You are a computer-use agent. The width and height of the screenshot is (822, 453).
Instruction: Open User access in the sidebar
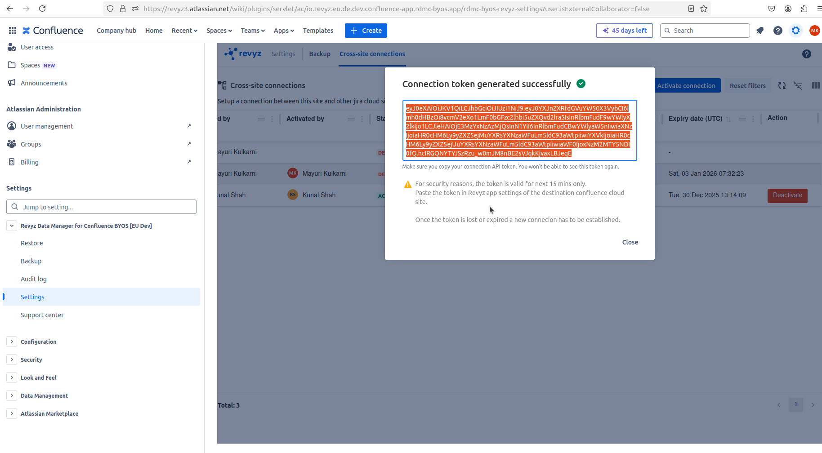37,47
